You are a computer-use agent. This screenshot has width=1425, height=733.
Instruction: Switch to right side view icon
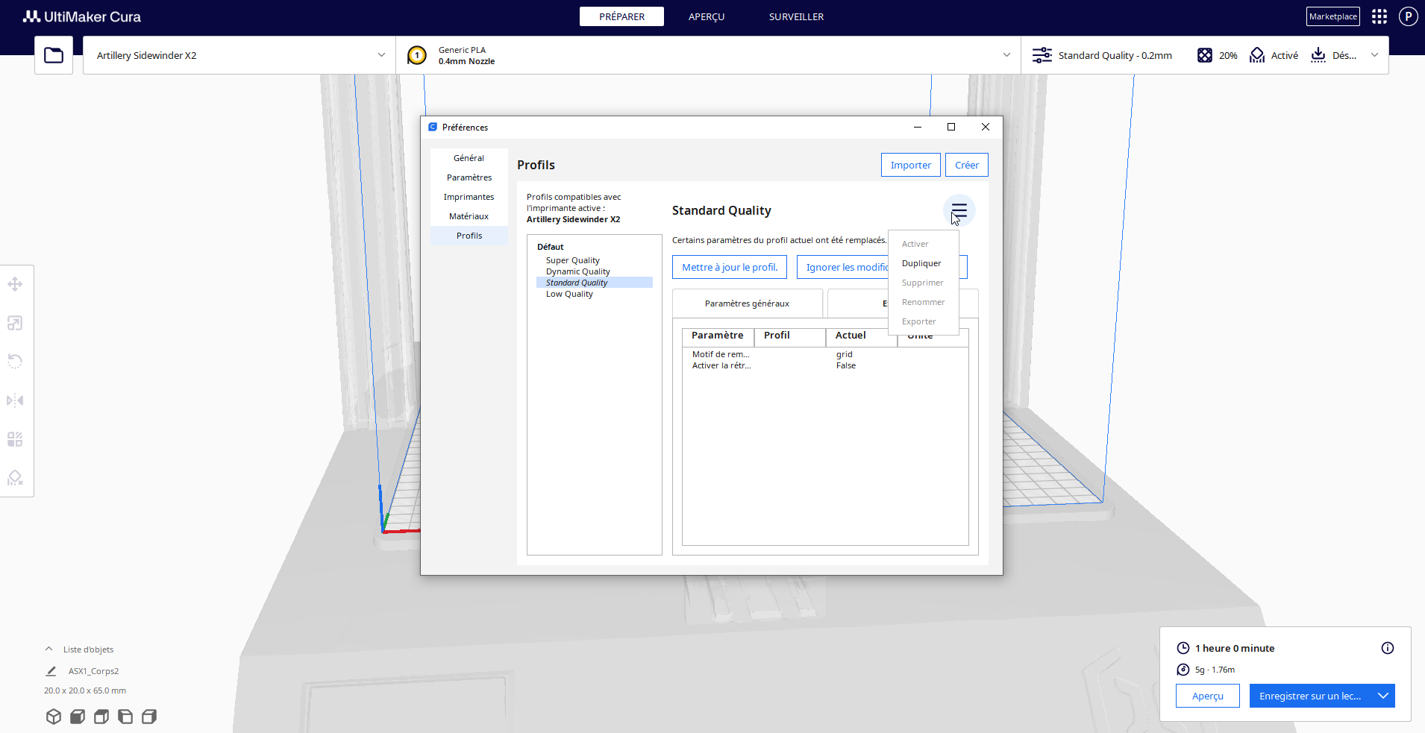tap(149, 717)
